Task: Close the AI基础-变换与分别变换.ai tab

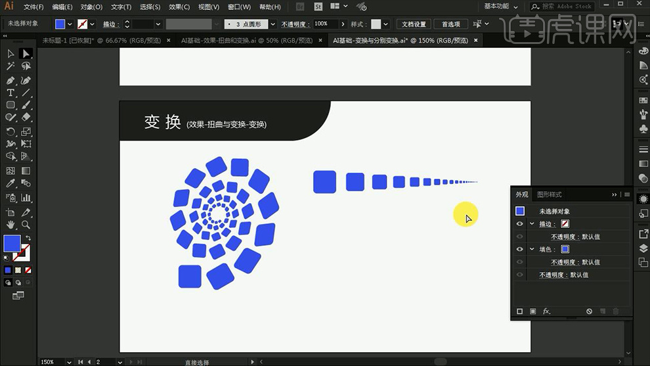Action: [x=476, y=40]
